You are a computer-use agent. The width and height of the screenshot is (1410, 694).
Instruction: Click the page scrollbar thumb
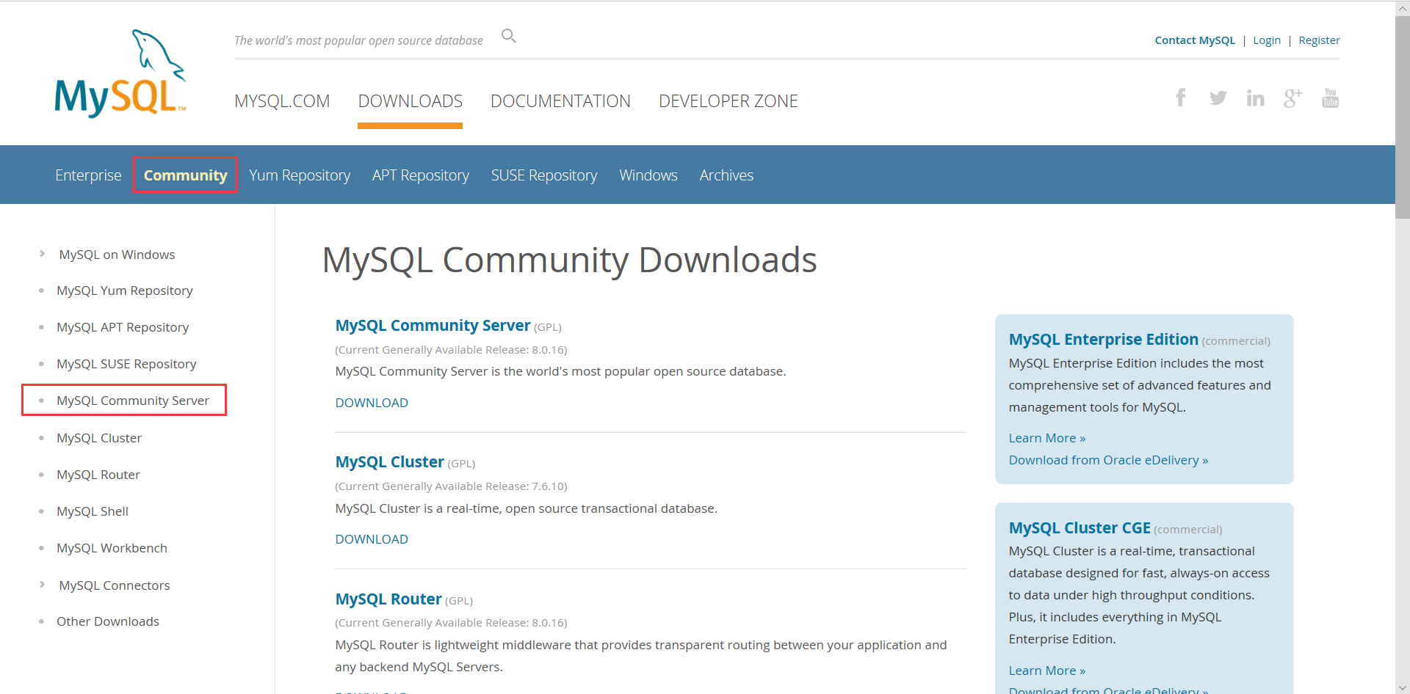(x=1403, y=117)
